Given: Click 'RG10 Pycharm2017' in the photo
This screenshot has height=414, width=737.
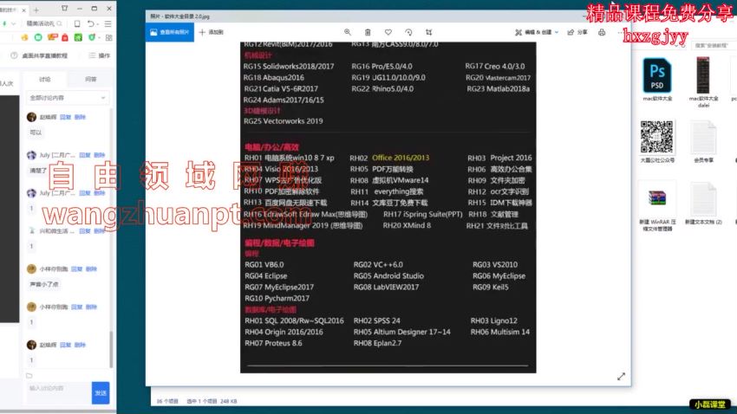Looking at the screenshot, I should [x=277, y=298].
